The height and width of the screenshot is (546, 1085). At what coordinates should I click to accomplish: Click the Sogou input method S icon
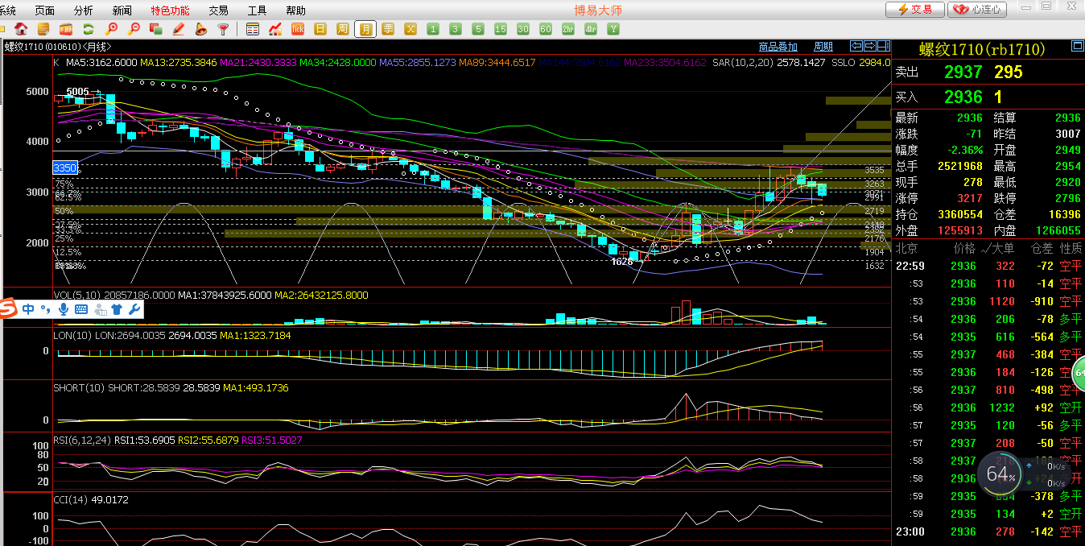tap(9, 308)
